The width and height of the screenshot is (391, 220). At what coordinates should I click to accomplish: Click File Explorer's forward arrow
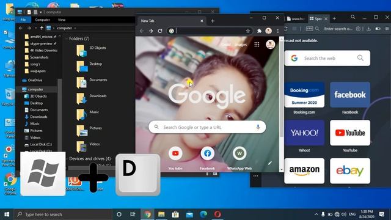[29, 28]
